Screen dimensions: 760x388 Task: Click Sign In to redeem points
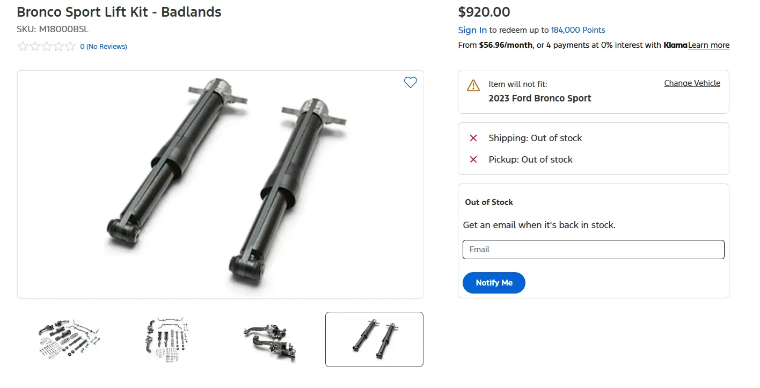(x=472, y=30)
